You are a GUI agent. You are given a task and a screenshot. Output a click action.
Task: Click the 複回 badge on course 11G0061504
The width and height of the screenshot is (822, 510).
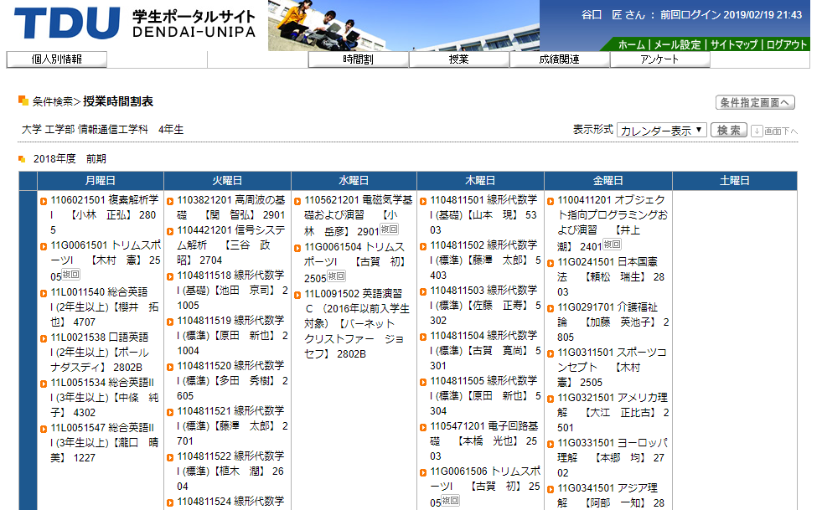337,276
